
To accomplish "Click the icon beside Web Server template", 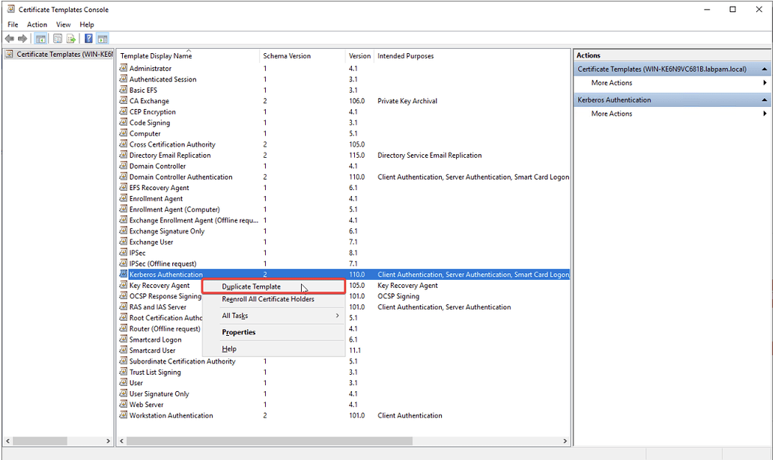I will click(x=123, y=404).
